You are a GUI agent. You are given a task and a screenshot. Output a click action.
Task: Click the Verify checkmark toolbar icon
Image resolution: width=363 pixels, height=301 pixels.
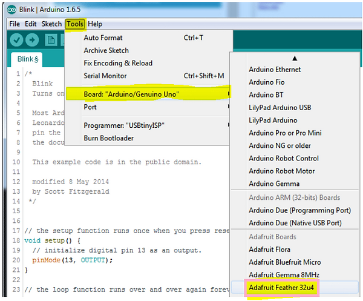tap(16, 40)
